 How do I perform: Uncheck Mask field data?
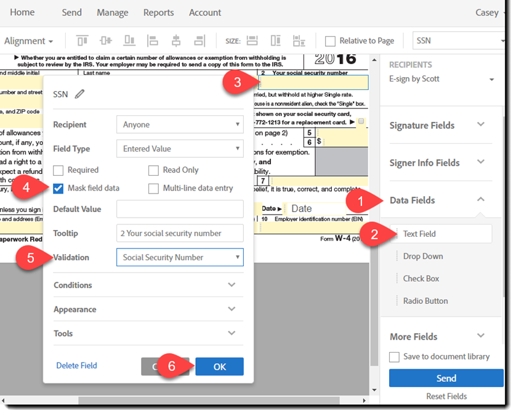58,188
